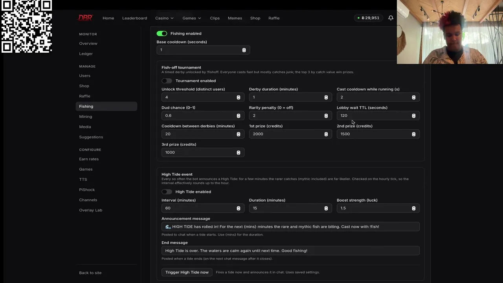This screenshot has height=283, width=503.
Task: Edit the High Tide announcement message
Action: point(290,226)
